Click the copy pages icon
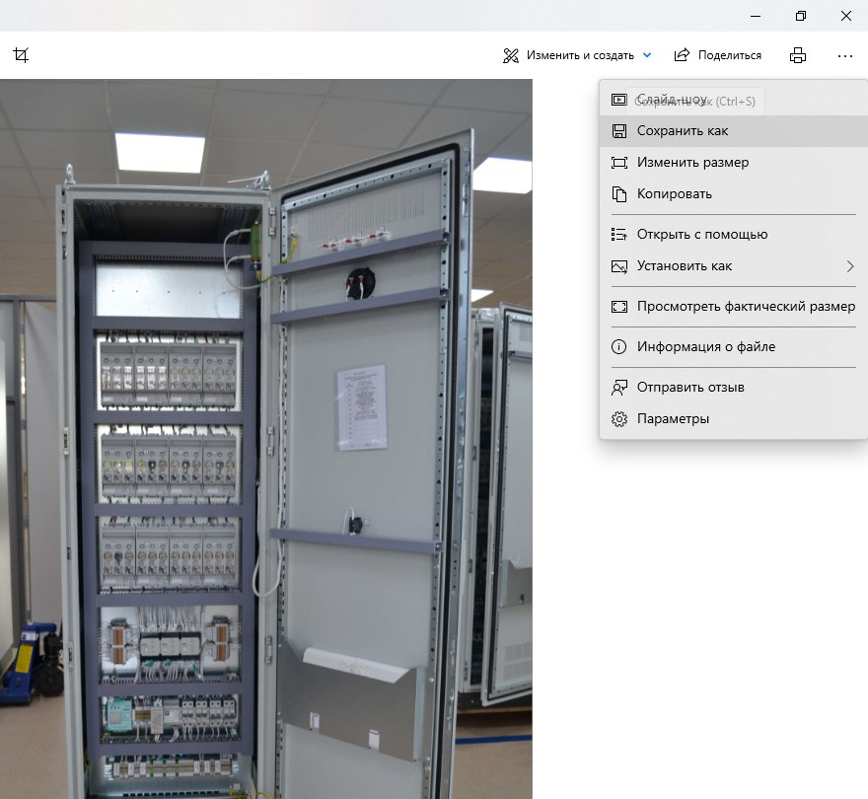 [618, 194]
